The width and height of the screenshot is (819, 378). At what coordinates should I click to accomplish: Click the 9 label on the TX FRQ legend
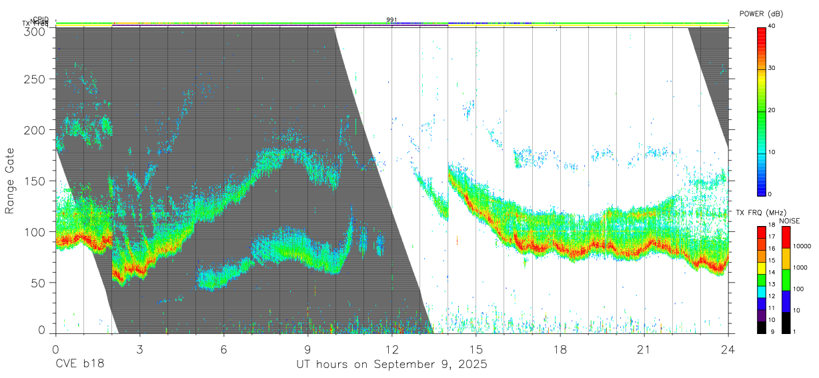(772, 332)
